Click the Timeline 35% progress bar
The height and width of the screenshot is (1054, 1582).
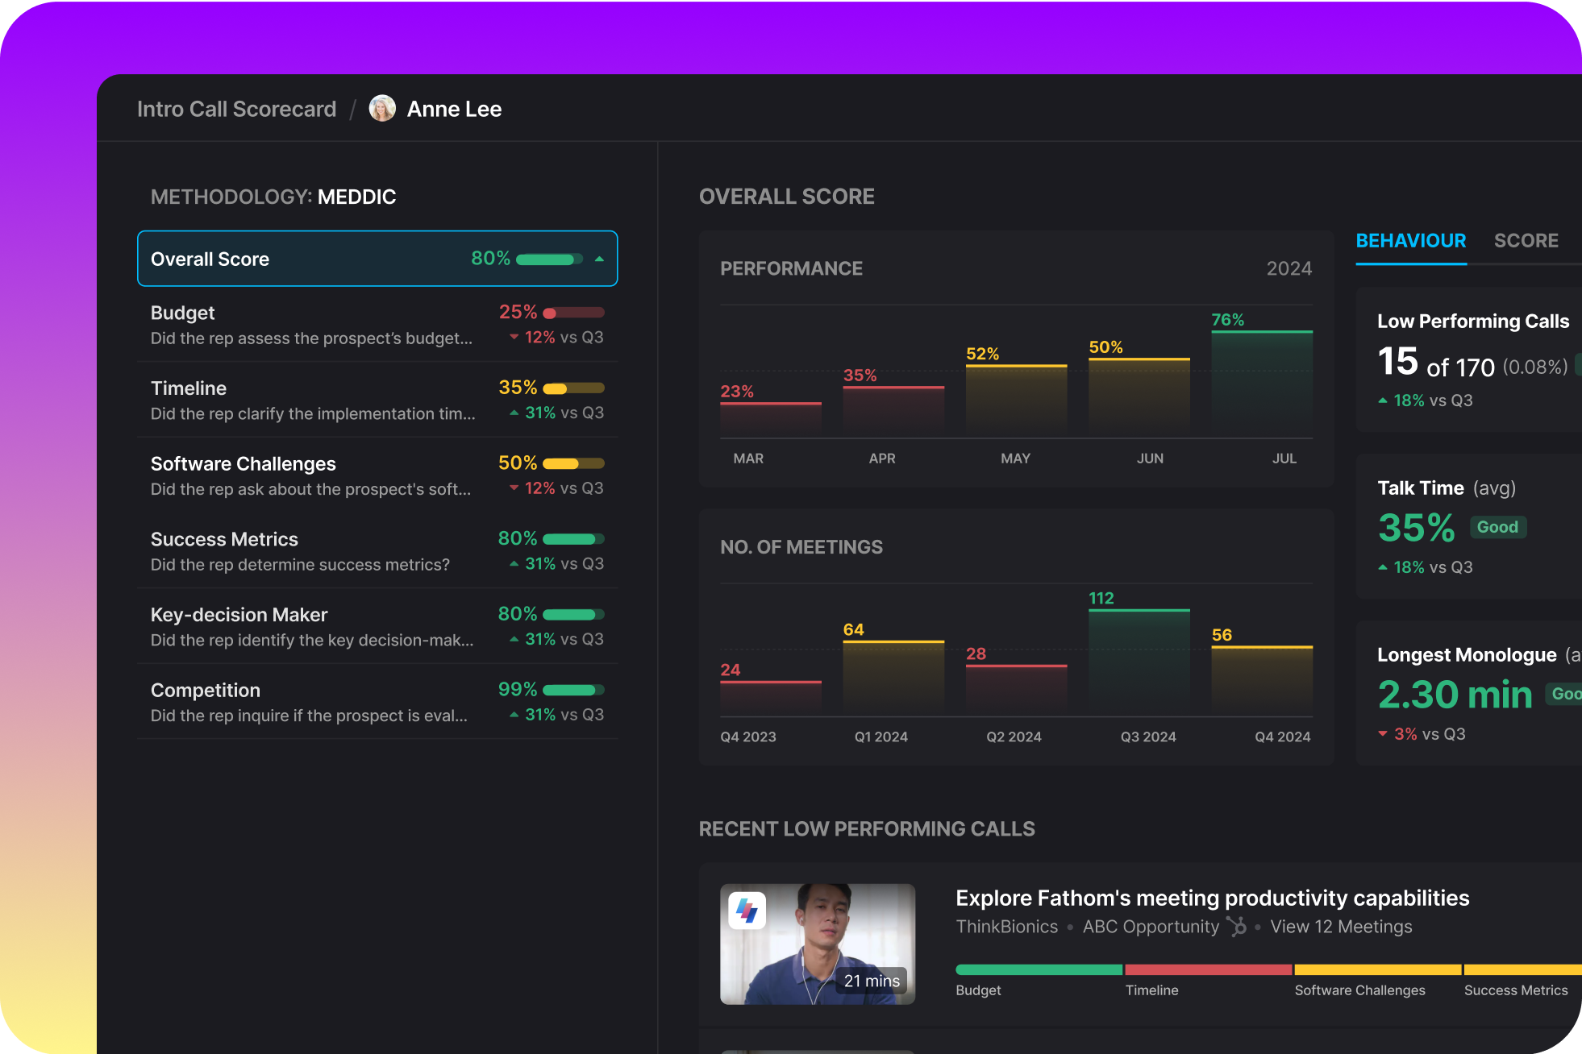coord(573,388)
